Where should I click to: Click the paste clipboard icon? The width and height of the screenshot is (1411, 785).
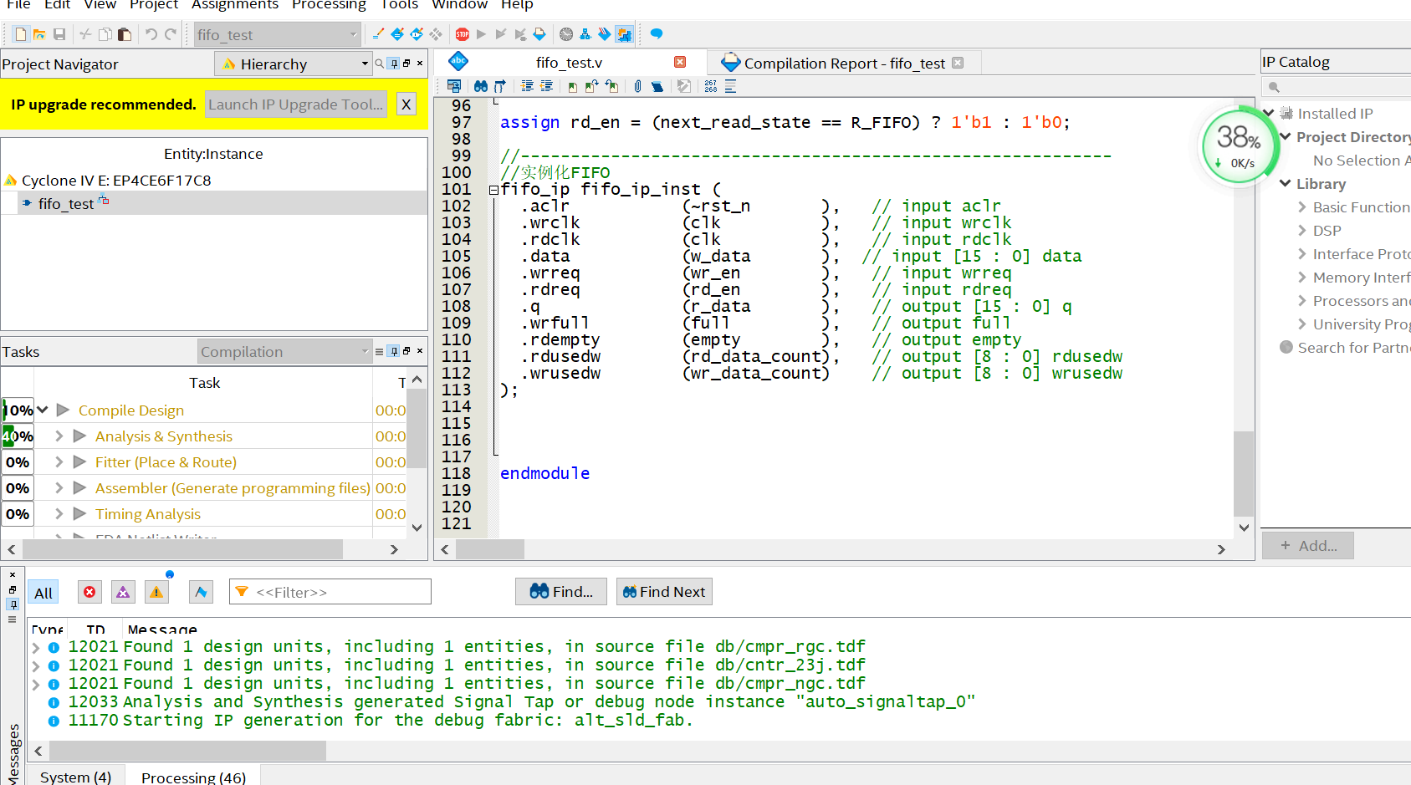coord(125,34)
